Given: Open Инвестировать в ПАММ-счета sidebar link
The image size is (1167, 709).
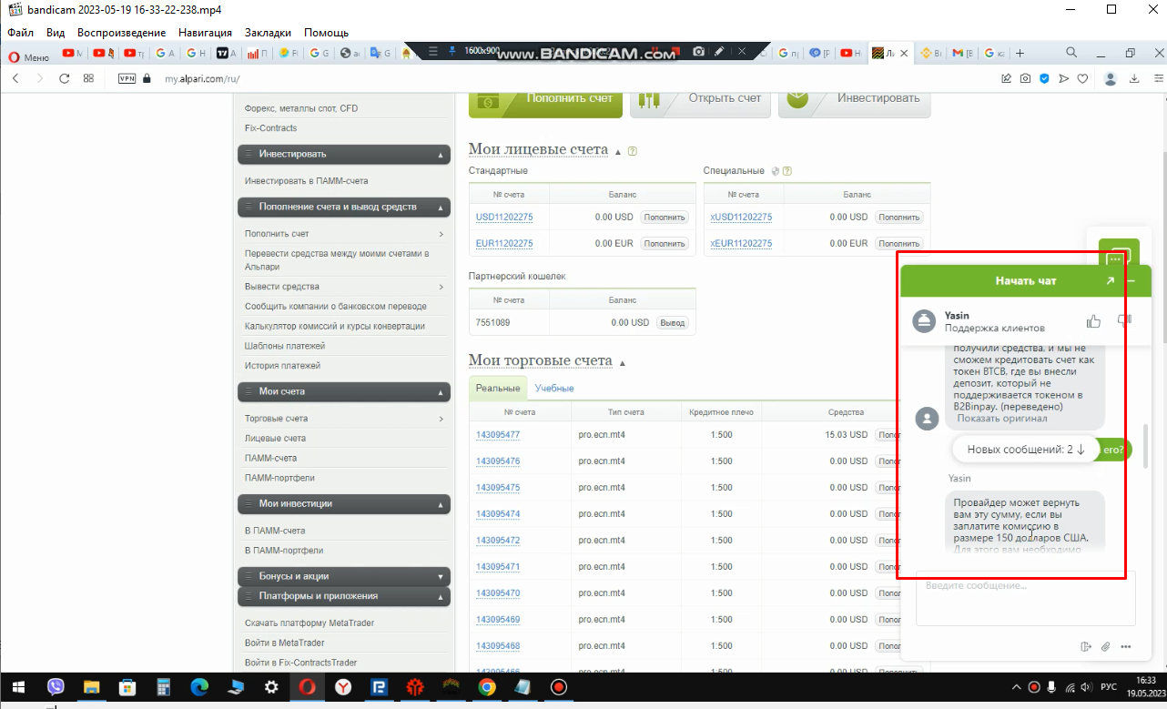Looking at the screenshot, I should [x=306, y=181].
